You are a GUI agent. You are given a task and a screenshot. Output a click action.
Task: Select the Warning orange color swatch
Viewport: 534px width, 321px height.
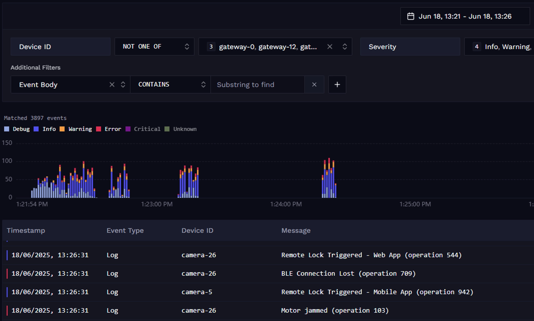coord(62,129)
